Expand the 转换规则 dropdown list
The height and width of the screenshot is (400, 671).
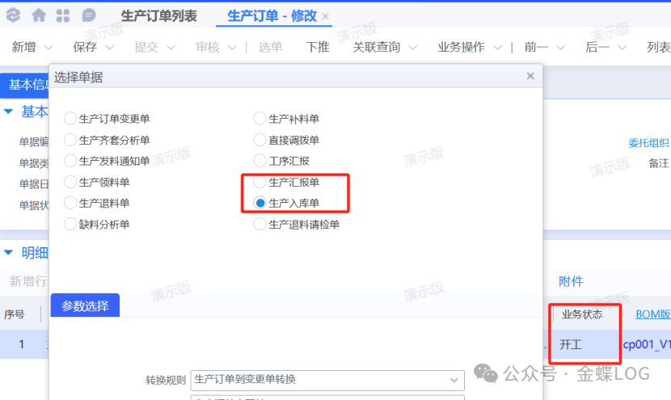(454, 379)
